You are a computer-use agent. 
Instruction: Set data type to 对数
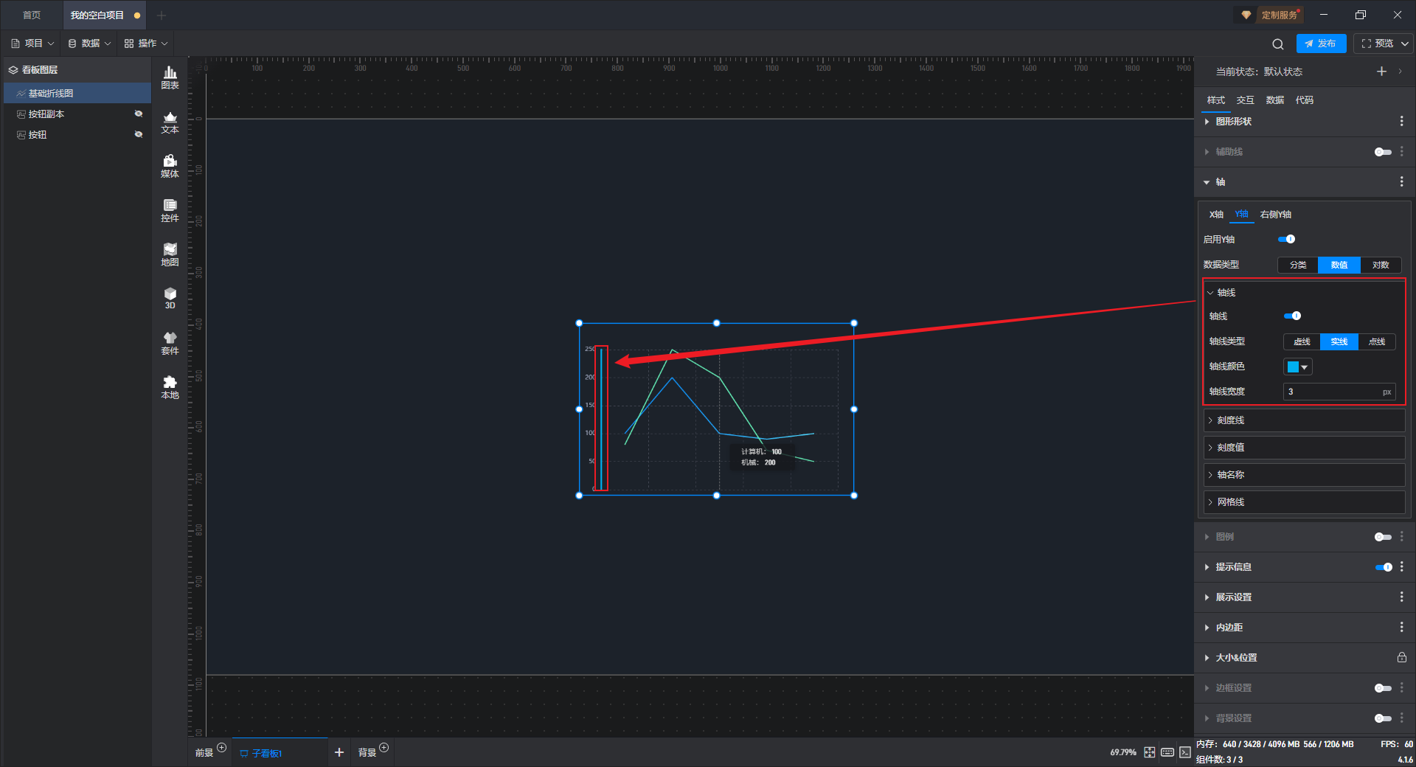coord(1381,265)
